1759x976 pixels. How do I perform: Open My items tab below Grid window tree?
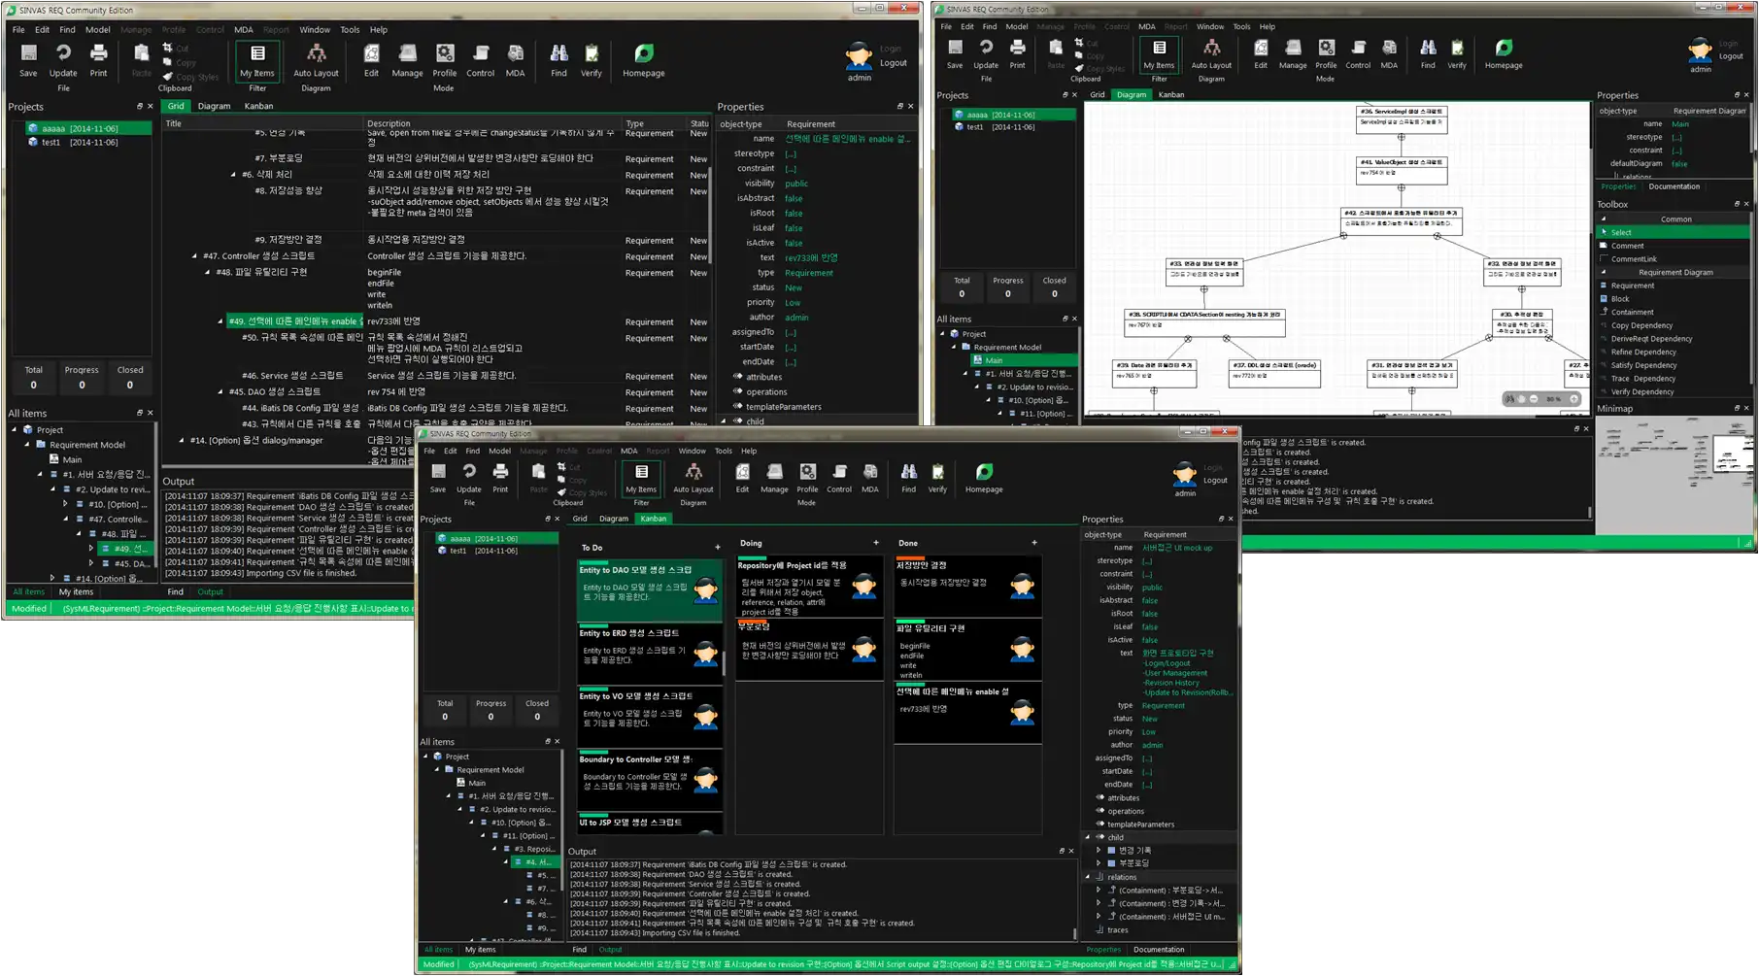coord(76,592)
